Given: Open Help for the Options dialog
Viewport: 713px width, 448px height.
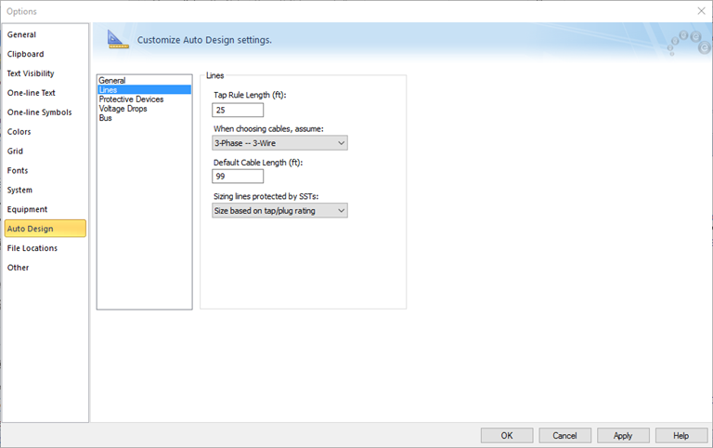Looking at the screenshot, I should click(x=681, y=435).
